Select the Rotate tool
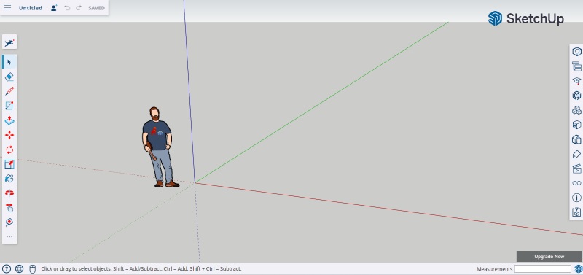 coord(9,150)
